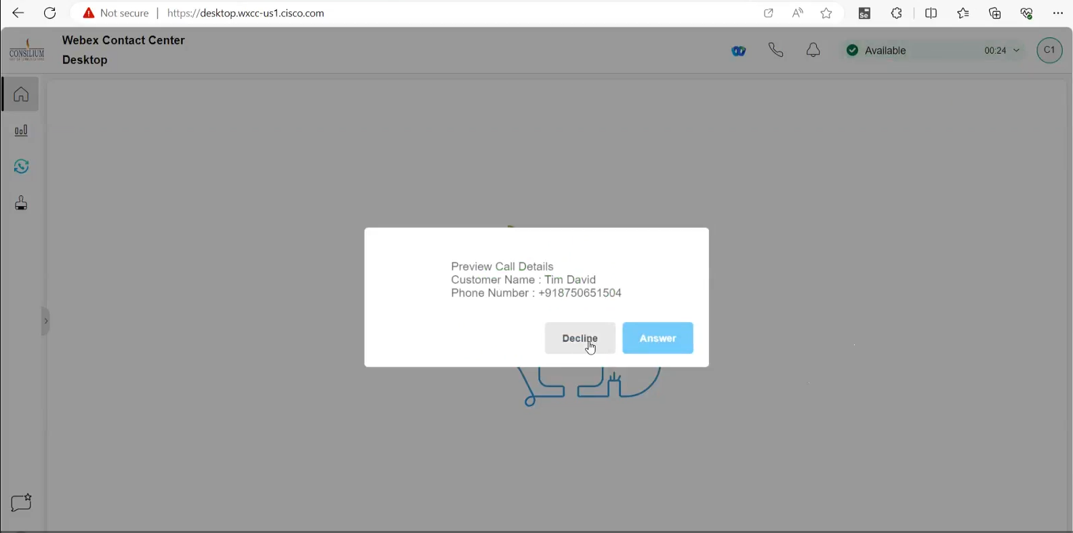Image resolution: width=1073 pixels, height=533 pixels.
Task: Add this page to favorites star
Action: click(x=826, y=14)
